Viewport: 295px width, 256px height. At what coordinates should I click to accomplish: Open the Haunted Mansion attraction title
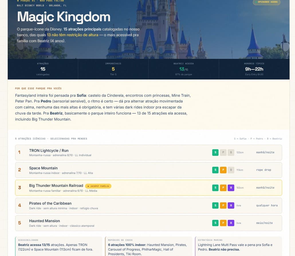tap(44, 221)
